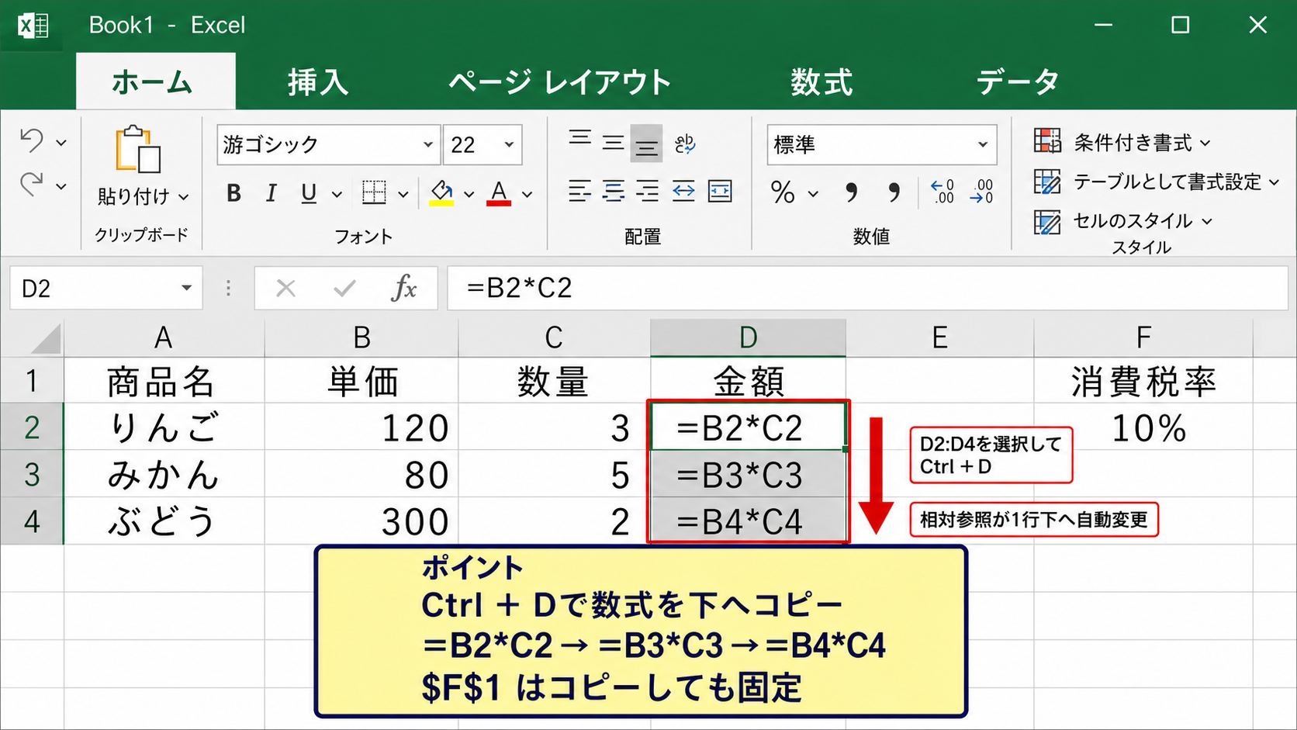
Task: Click increase decimal icon
Action: click(942, 192)
